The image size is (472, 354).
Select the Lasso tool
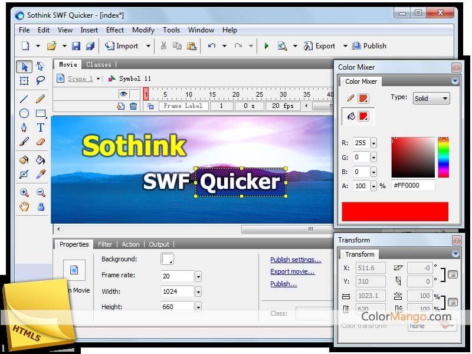(x=40, y=80)
